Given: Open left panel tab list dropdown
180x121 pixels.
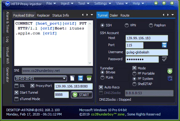Looking at the screenshot, I should tap(92, 15).
